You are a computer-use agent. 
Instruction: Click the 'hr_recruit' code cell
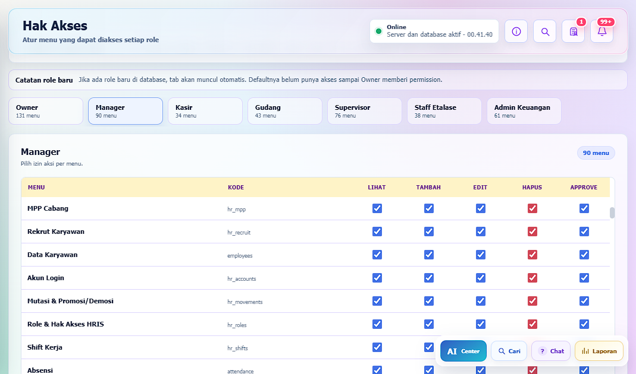[239, 232]
